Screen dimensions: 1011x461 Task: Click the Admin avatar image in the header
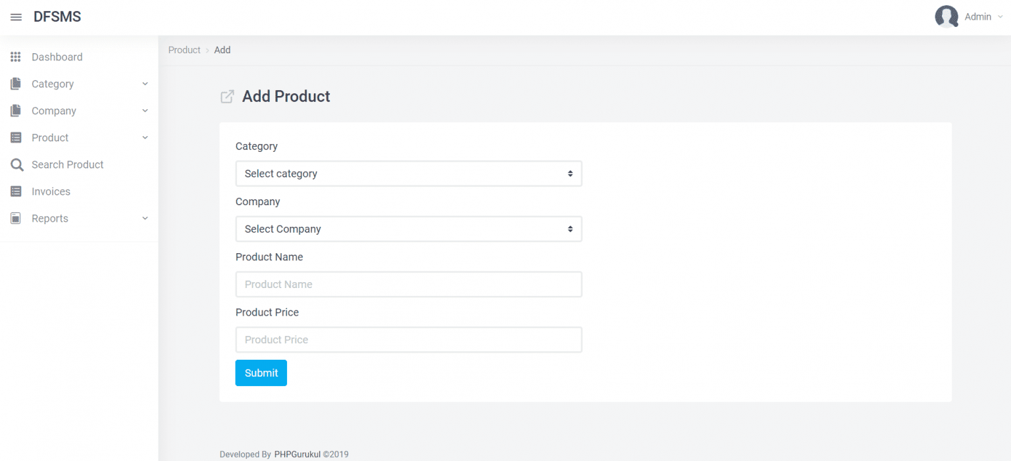pyautogui.click(x=946, y=16)
